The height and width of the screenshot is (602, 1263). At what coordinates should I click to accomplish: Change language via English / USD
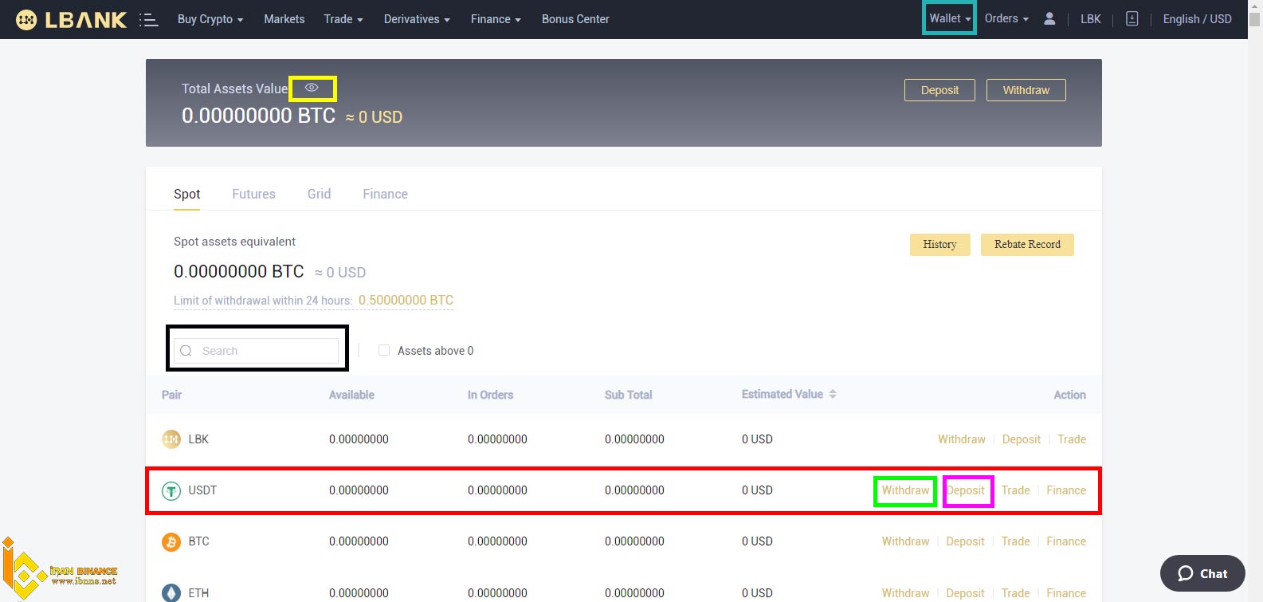point(1197,19)
